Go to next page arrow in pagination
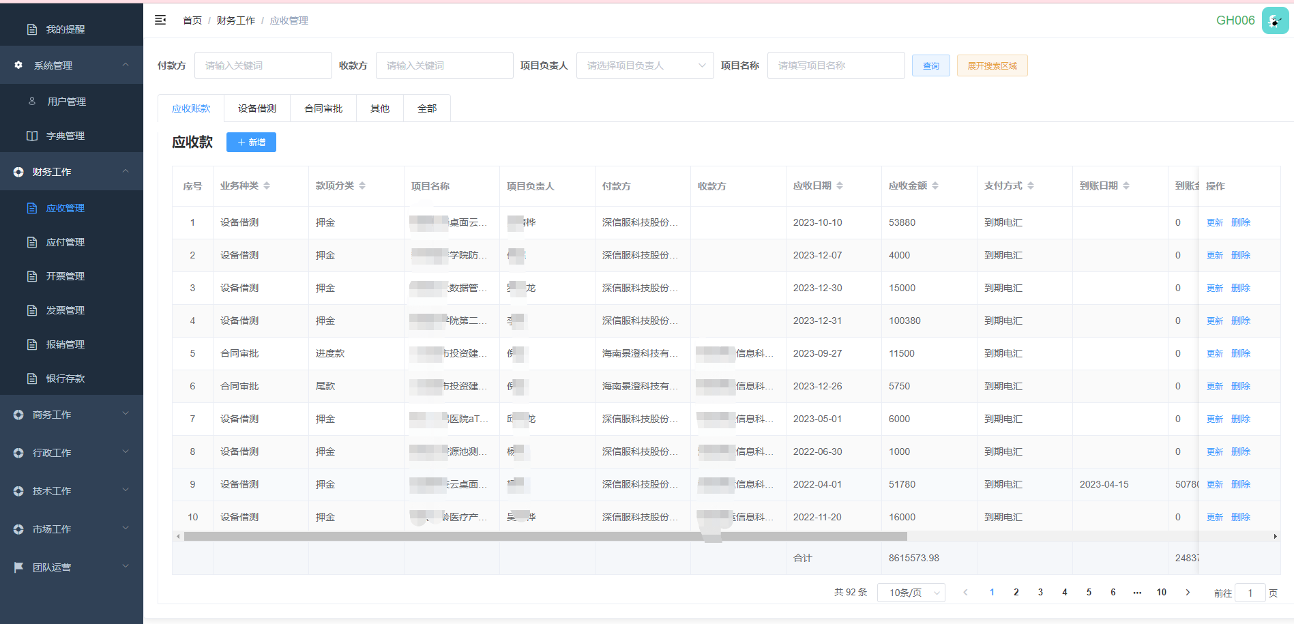 point(1188,593)
